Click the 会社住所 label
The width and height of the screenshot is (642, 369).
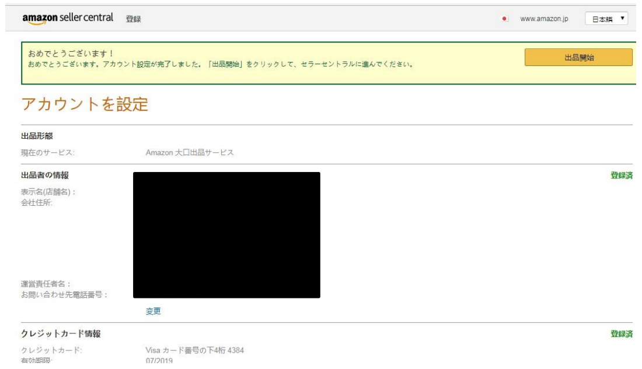(36, 202)
